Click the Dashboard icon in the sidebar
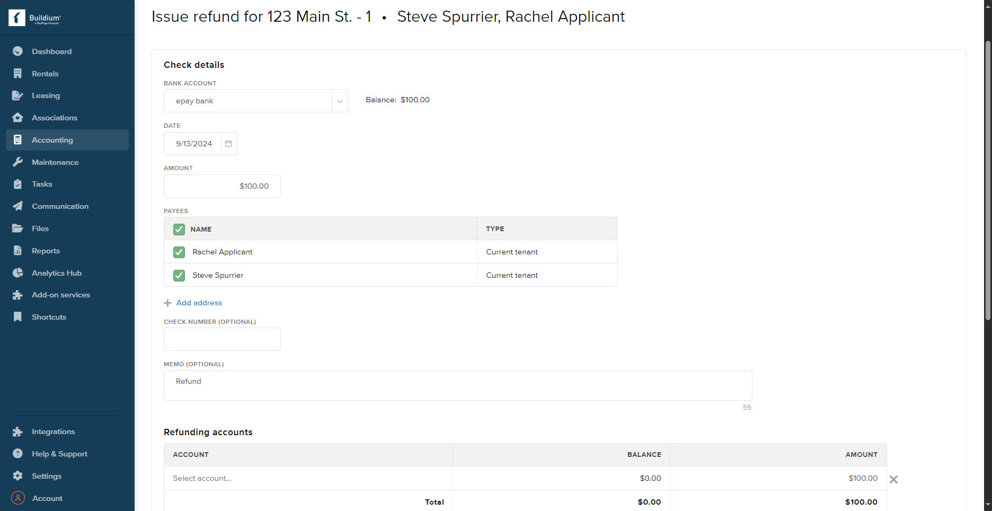The image size is (992, 511). (17, 51)
